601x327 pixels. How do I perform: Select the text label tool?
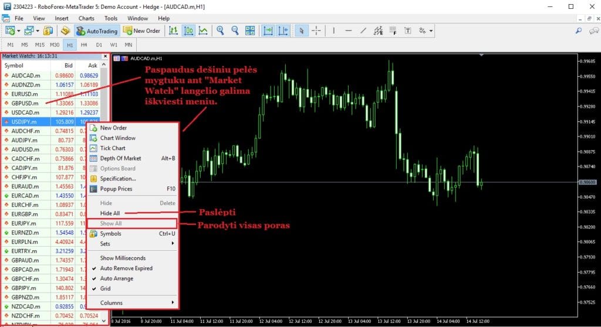coord(408,31)
